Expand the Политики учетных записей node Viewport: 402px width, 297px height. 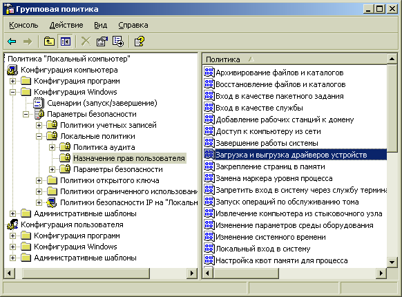click(x=39, y=125)
